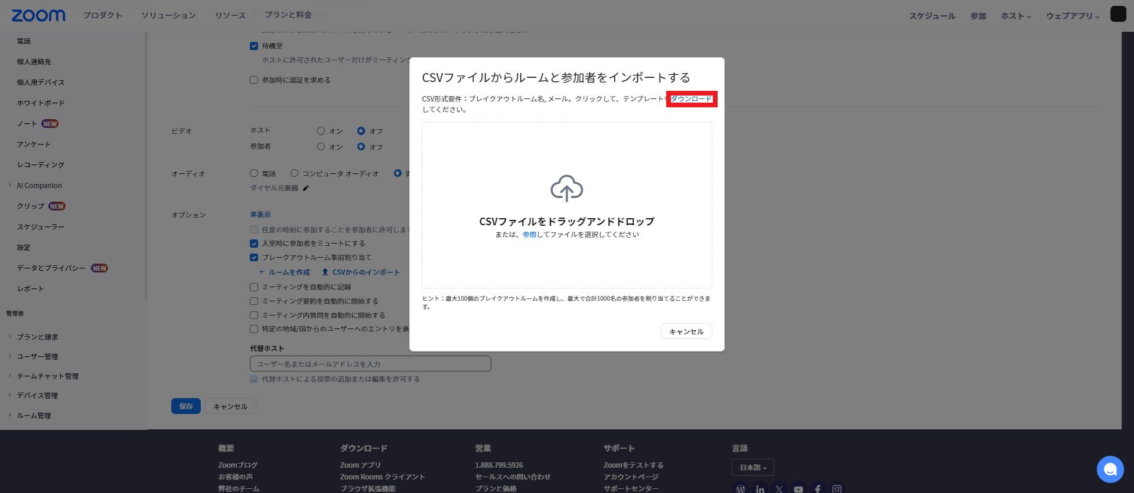Viewport: 1134px width, 493px height.
Task: Click the 代替ホスト email input field
Action: (370, 364)
